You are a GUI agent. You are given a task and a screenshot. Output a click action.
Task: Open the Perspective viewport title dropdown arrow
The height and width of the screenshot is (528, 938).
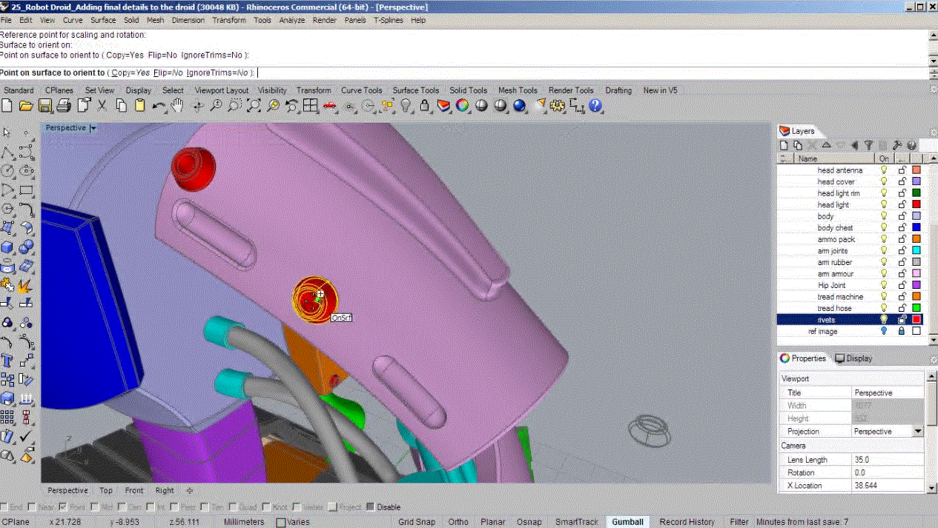click(x=93, y=128)
